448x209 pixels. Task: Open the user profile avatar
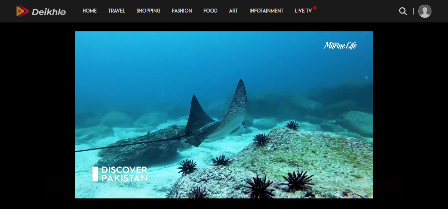click(x=425, y=11)
